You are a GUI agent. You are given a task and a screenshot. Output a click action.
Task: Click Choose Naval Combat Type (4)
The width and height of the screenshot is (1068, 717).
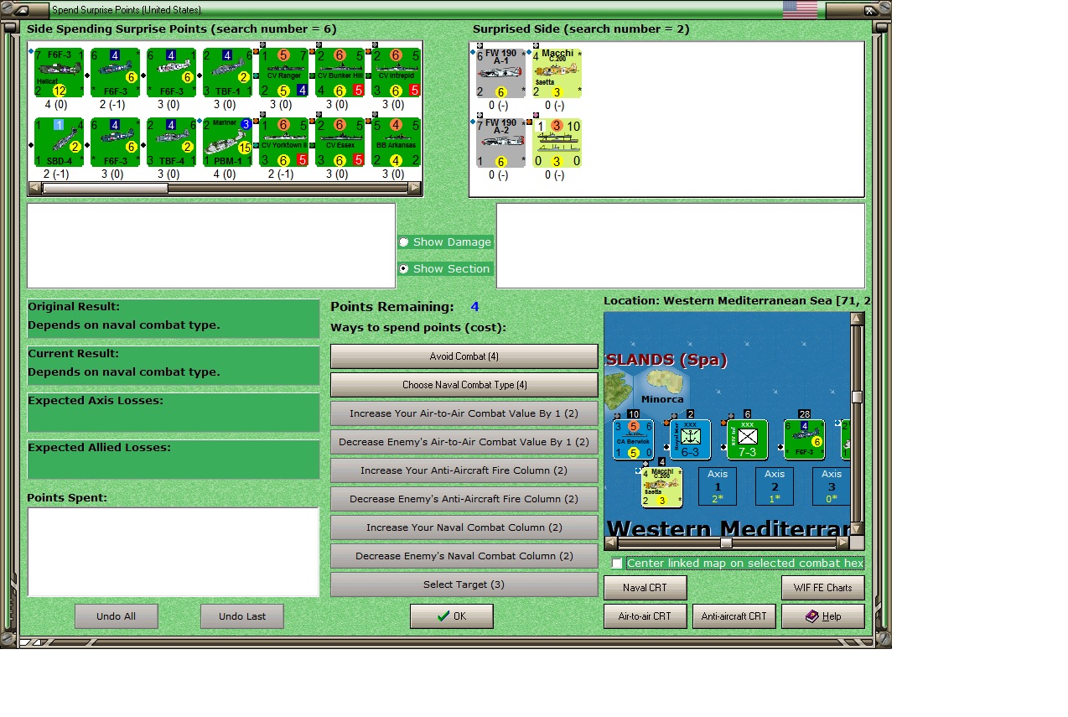[x=464, y=385]
